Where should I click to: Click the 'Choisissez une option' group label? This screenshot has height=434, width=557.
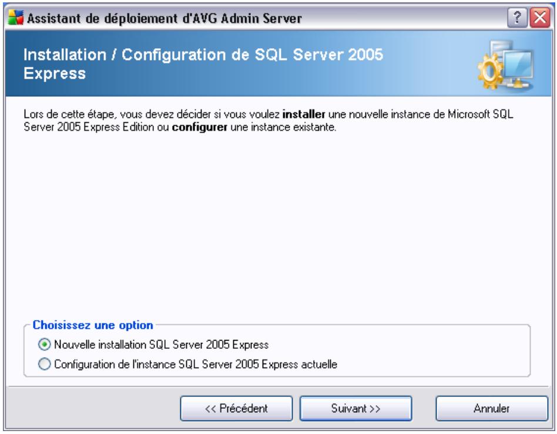click(x=93, y=325)
